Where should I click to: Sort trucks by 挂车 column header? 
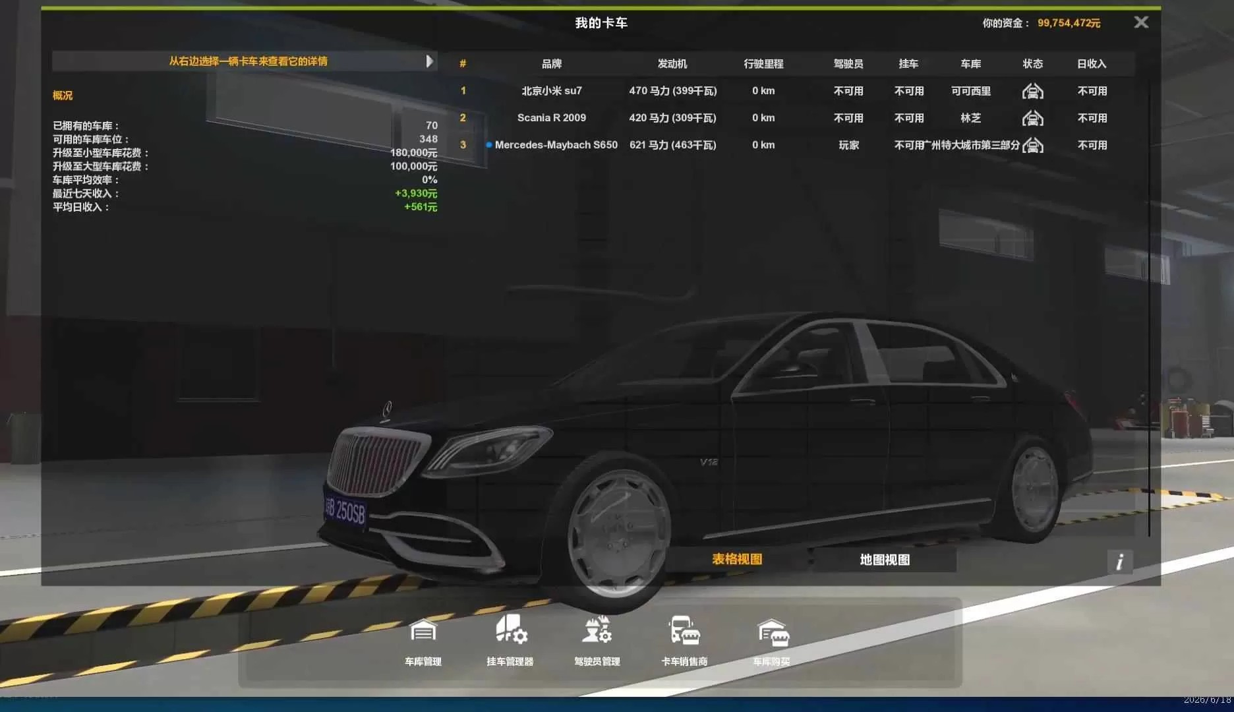coord(908,64)
